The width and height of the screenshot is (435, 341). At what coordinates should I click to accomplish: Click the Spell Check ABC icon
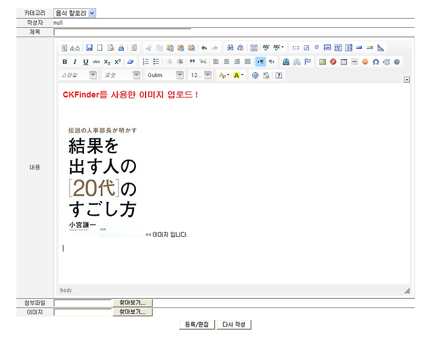[266, 48]
